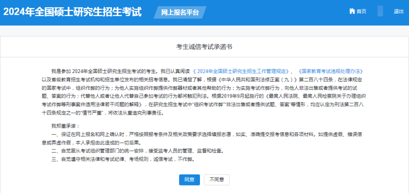Click commitment item 一、保证在网上报名和网上确认时
The width and height of the screenshot is (409, 193).
click(201, 139)
